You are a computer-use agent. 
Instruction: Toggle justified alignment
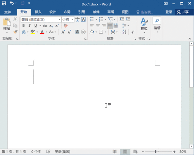[110, 26]
